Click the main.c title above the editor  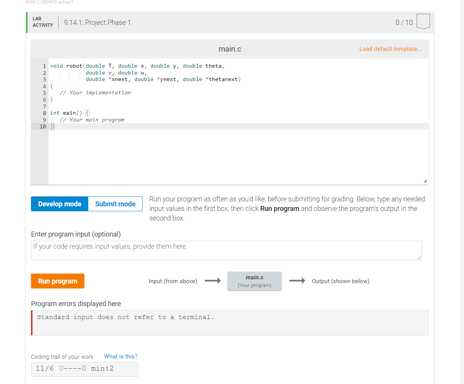click(x=230, y=49)
